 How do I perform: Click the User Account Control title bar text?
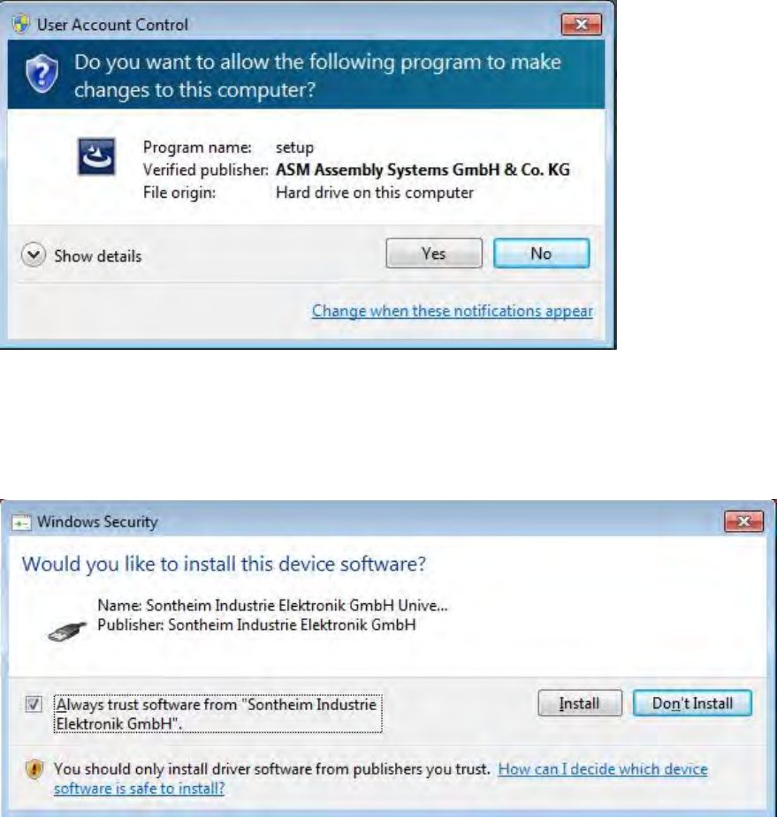tap(112, 25)
